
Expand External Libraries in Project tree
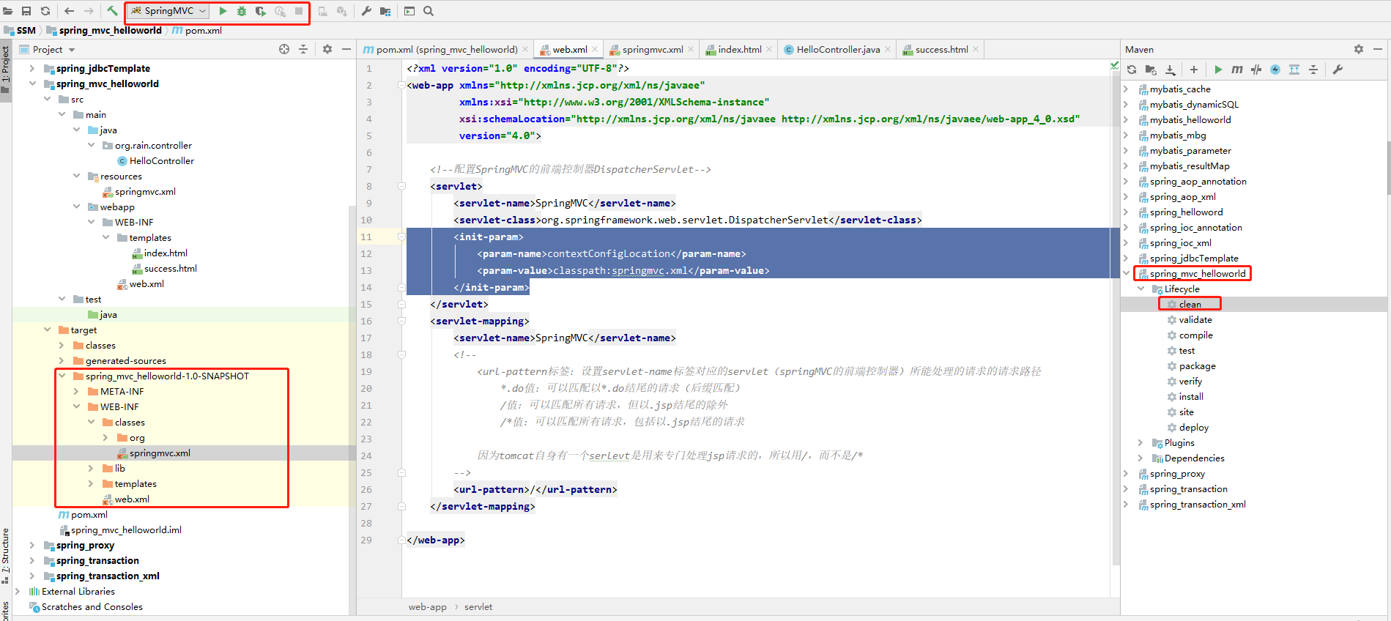point(18,592)
